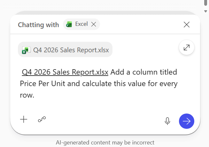Close the chat panel with the X
The width and height of the screenshot is (209, 147).
click(x=187, y=25)
